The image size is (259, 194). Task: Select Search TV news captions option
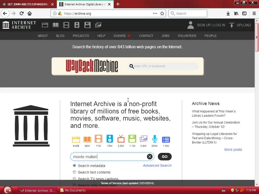pos(74,179)
